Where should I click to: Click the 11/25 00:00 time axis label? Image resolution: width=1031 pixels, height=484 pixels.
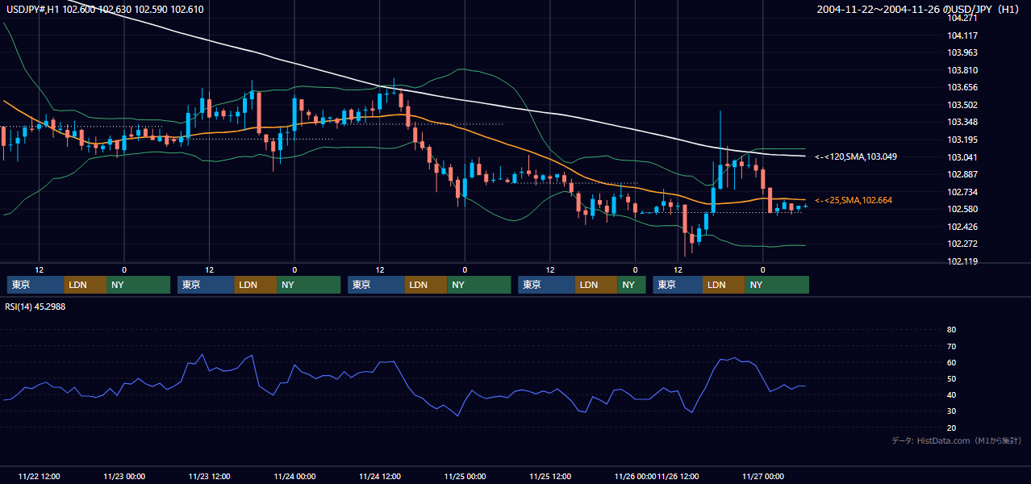[x=465, y=477]
